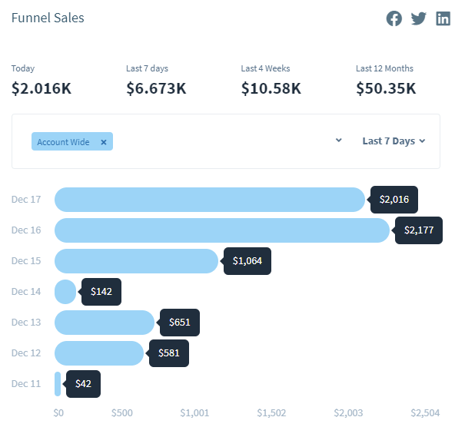Viewport: 455px width, 427px height.
Task: Share Funnel Sales on Facebook
Action: 394,18
